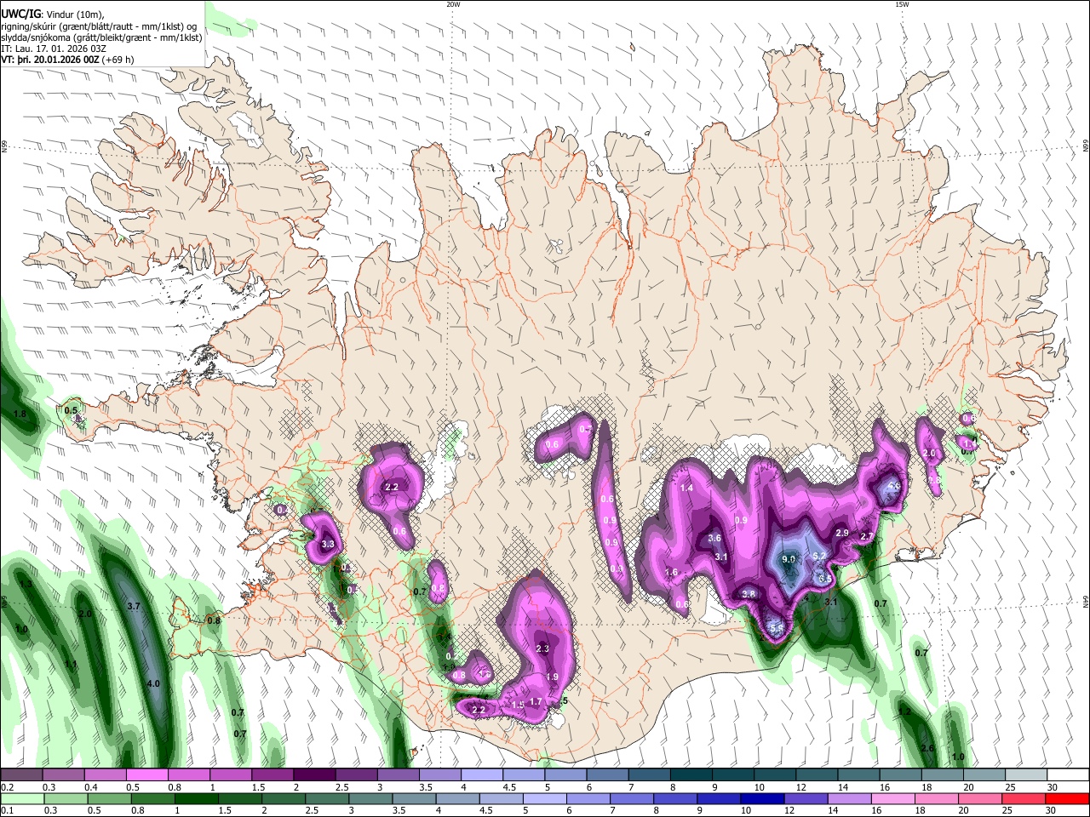The width and height of the screenshot is (1090, 817).
Task: Click the 'rigning/skúrir' legend description line
Action: [100, 26]
